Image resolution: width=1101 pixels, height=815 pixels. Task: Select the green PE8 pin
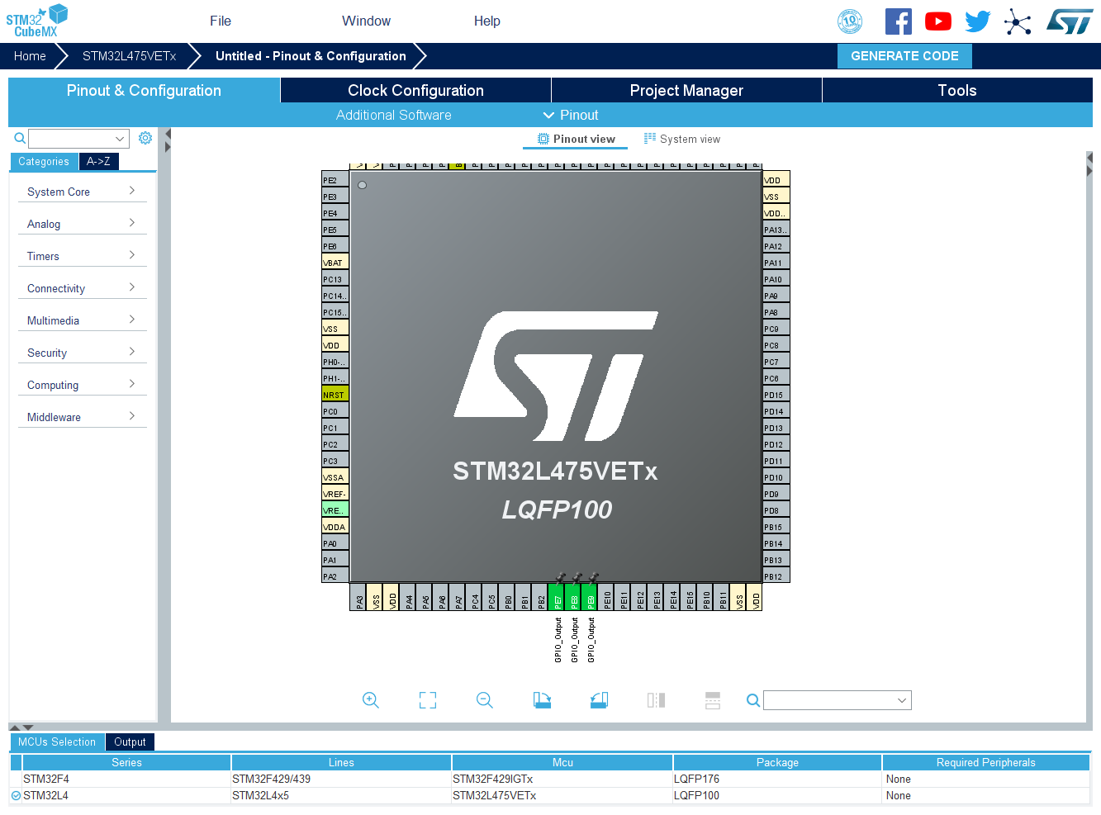(573, 597)
